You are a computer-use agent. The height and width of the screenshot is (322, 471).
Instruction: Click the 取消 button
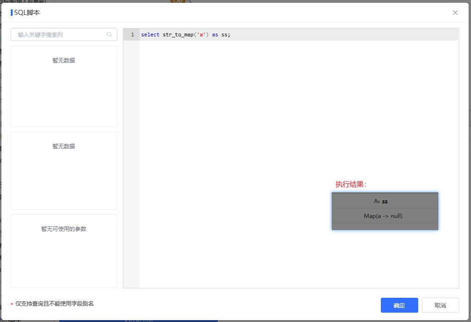[440, 305]
